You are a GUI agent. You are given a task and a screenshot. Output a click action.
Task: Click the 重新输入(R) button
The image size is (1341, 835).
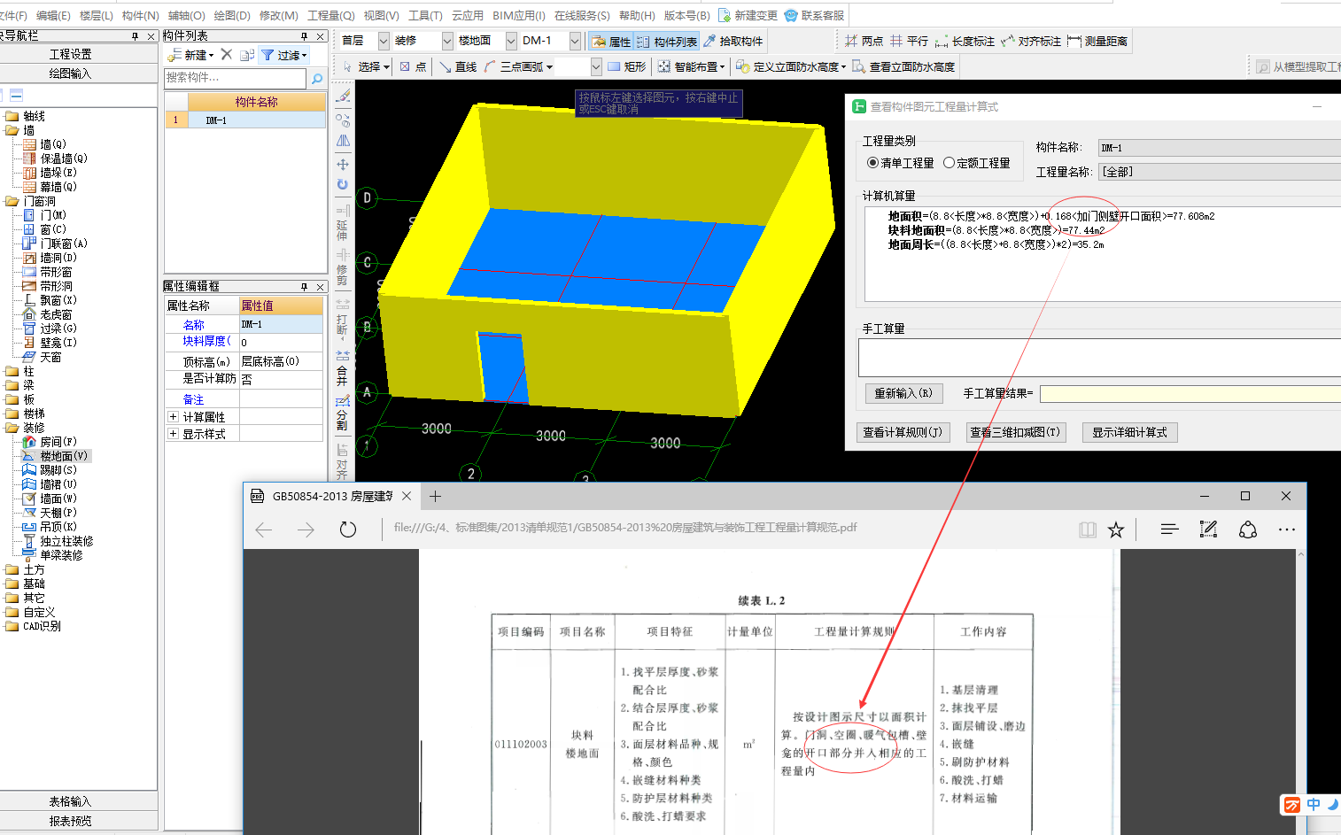coord(903,393)
